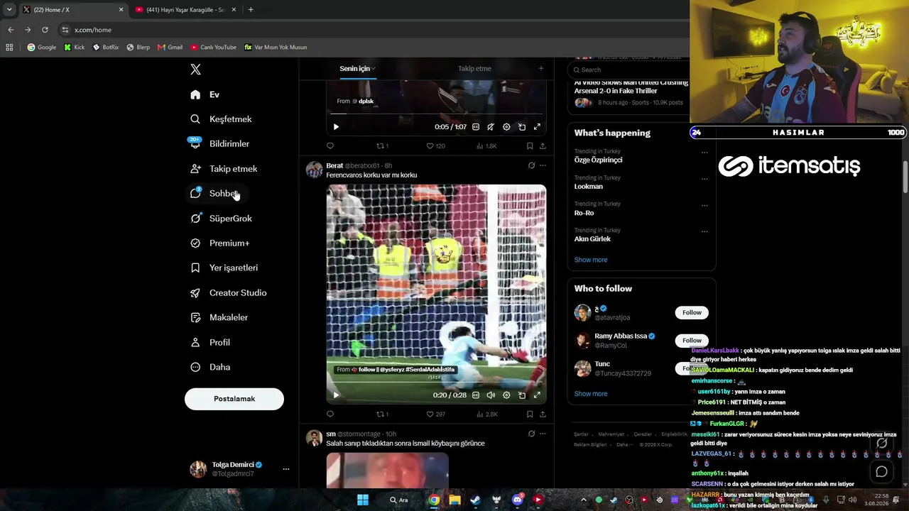This screenshot has width=909, height=511.
Task: Open the floating messages button
Action: [x=882, y=471]
